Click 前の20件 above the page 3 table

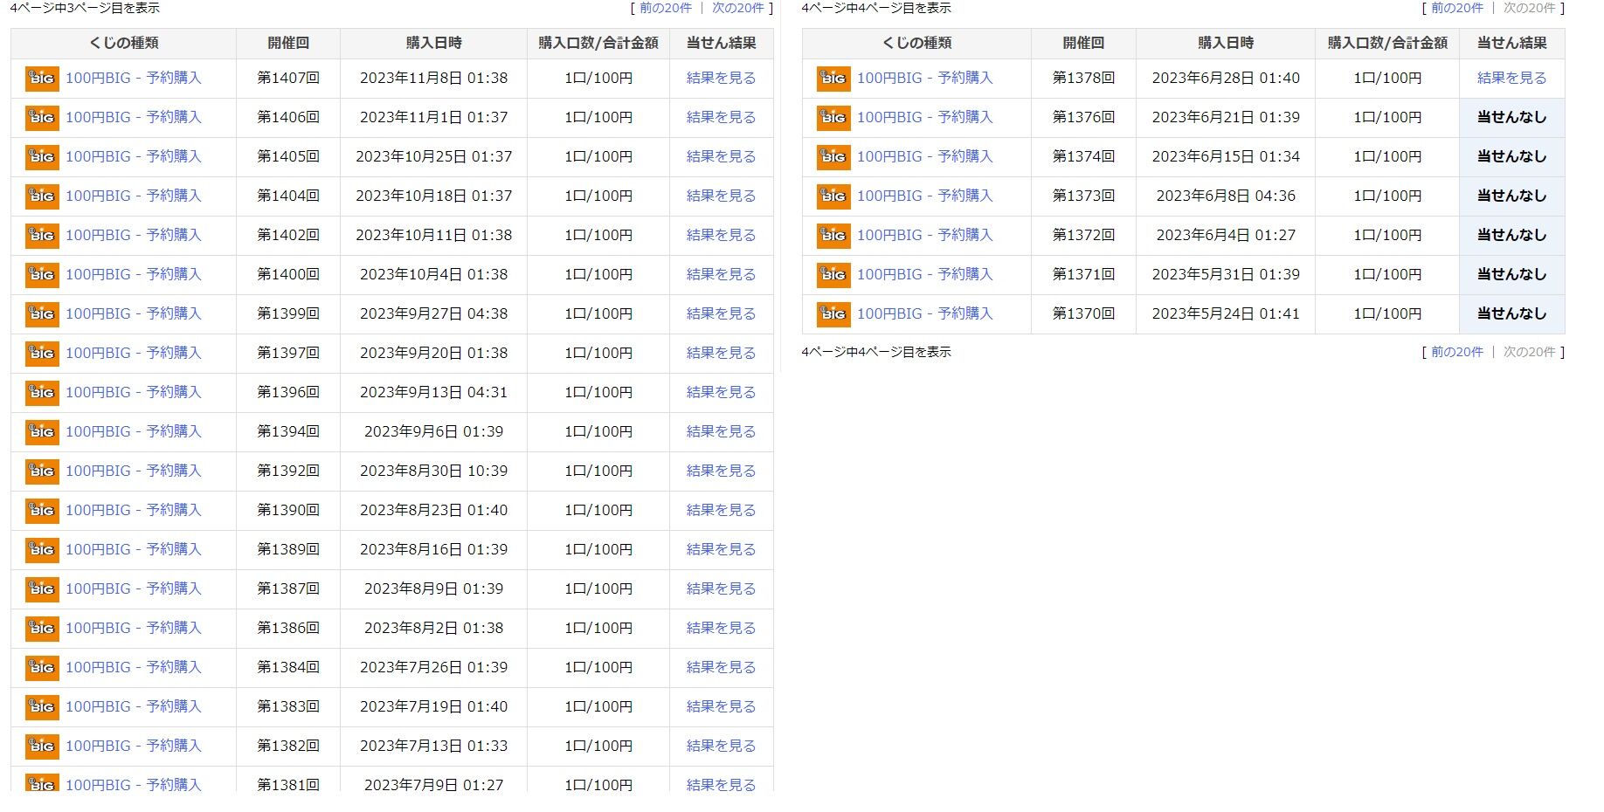point(666,8)
